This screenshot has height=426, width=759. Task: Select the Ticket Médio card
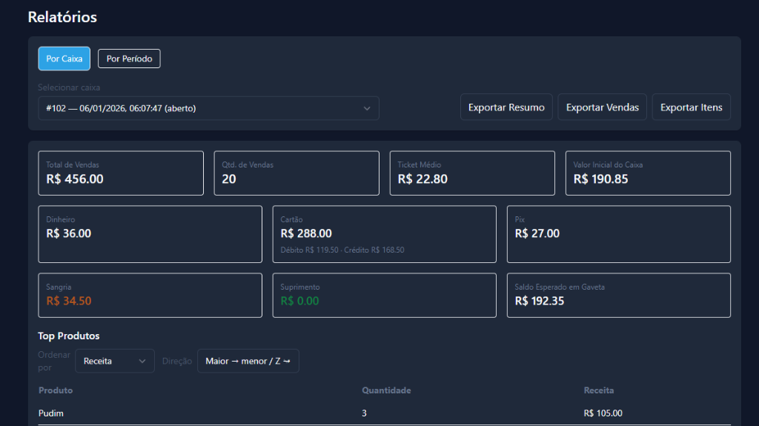[472, 173]
